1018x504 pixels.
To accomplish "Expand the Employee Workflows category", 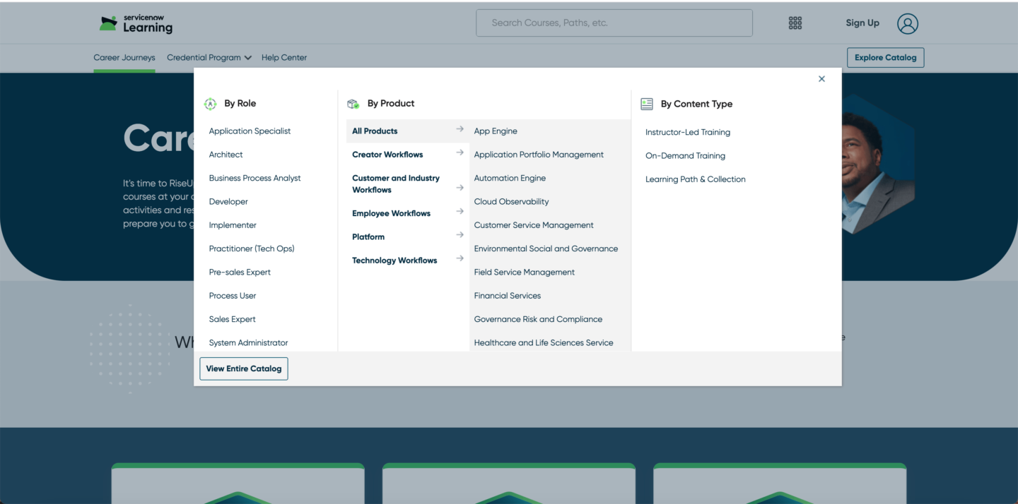I will (x=392, y=213).
